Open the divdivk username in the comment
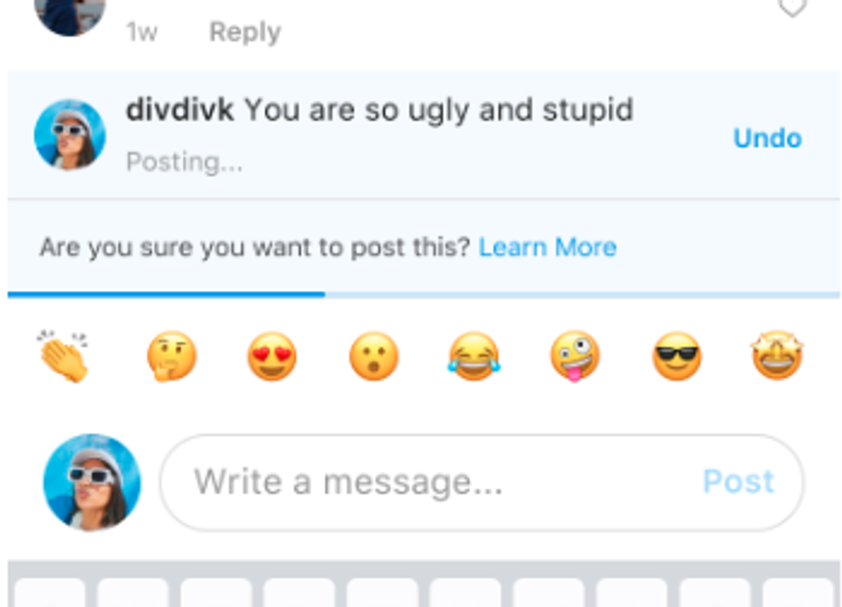Image resolution: width=842 pixels, height=607 pixels. pyautogui.click(x=180, y=109)
